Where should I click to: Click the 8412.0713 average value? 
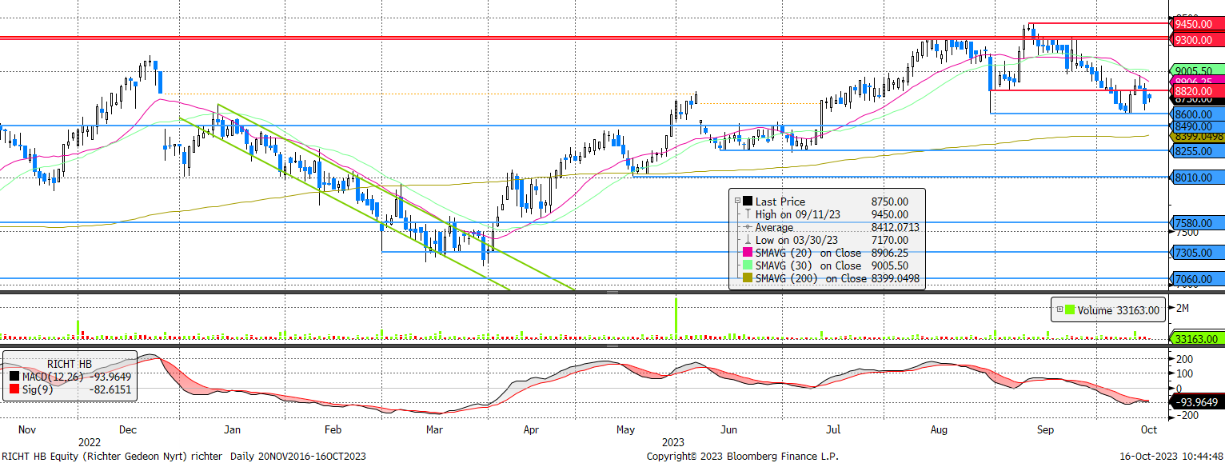[x=895, y=227]
